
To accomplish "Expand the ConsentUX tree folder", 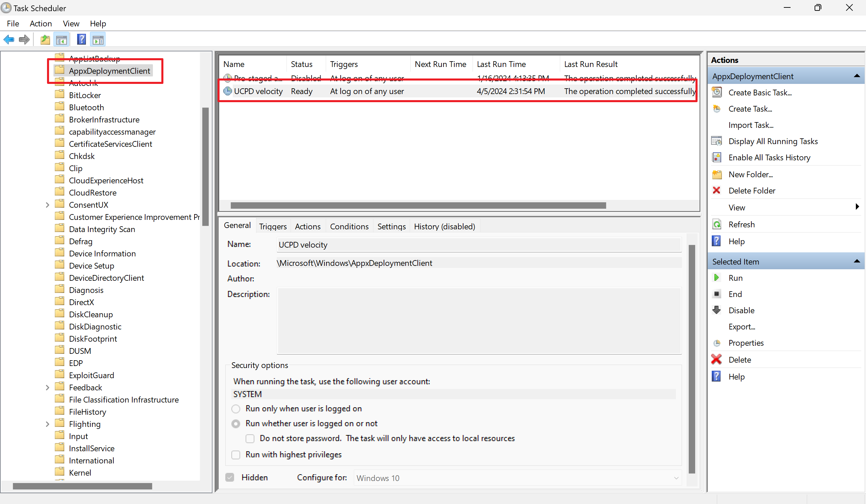I will pyautogui.click(x=47, y=205).
